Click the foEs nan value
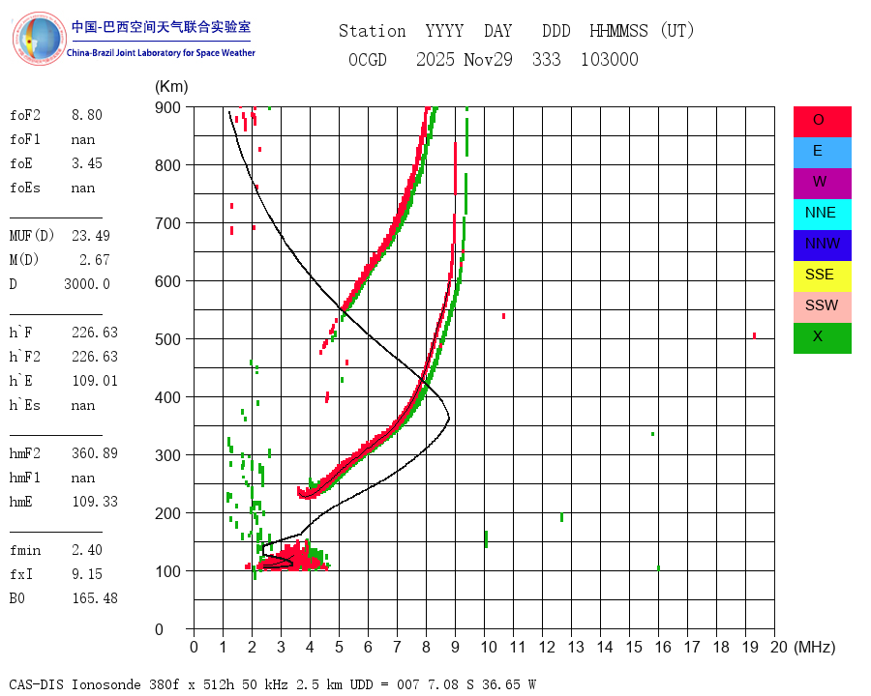Screen dimensions: 871x696 (83, 188)
